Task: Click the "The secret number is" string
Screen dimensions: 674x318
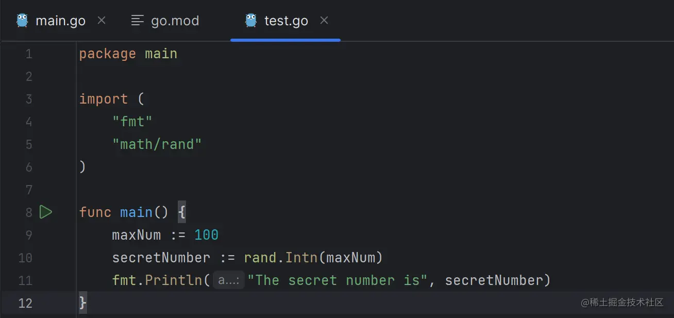Action: [x=337, y=280]
